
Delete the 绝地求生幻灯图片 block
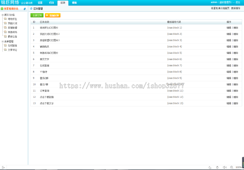coord(236,28)
